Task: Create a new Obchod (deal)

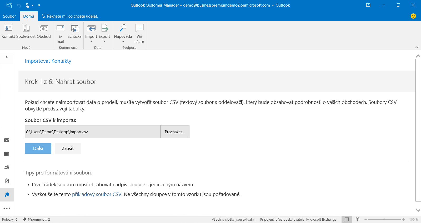Action: pos(44,31)
